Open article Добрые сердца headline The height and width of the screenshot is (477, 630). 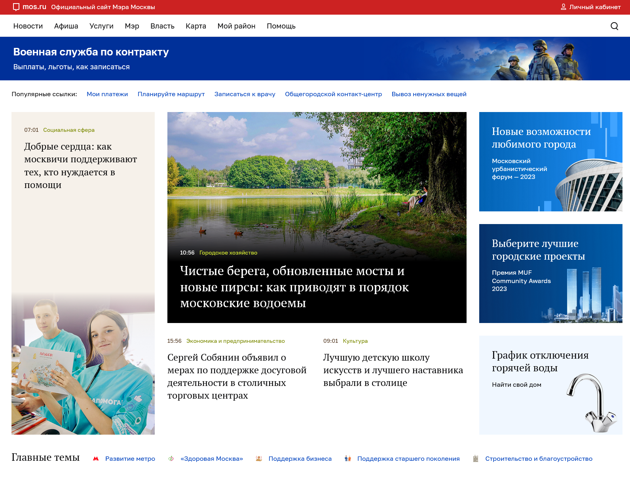click(81, 165)
